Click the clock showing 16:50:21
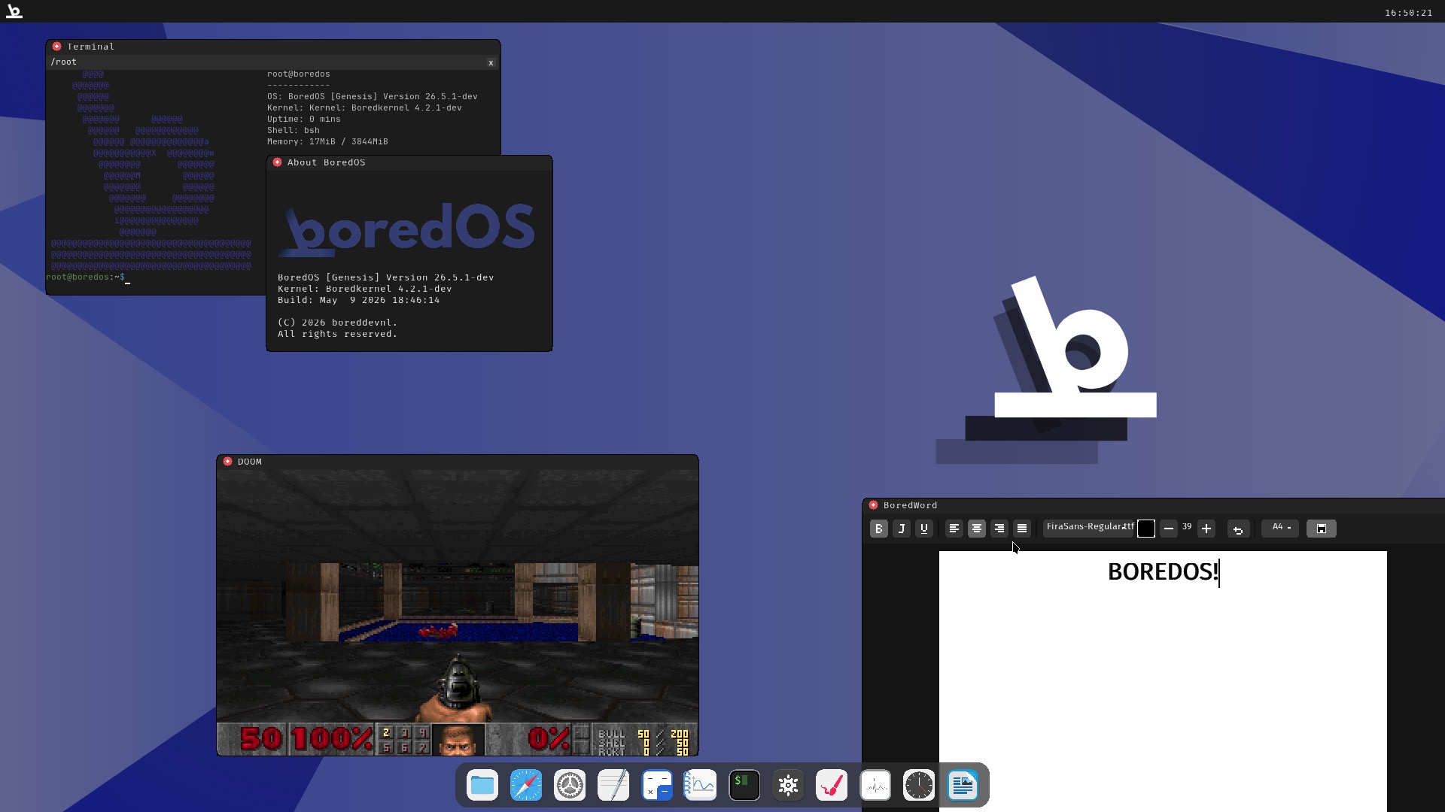 tap(1408, 13)
